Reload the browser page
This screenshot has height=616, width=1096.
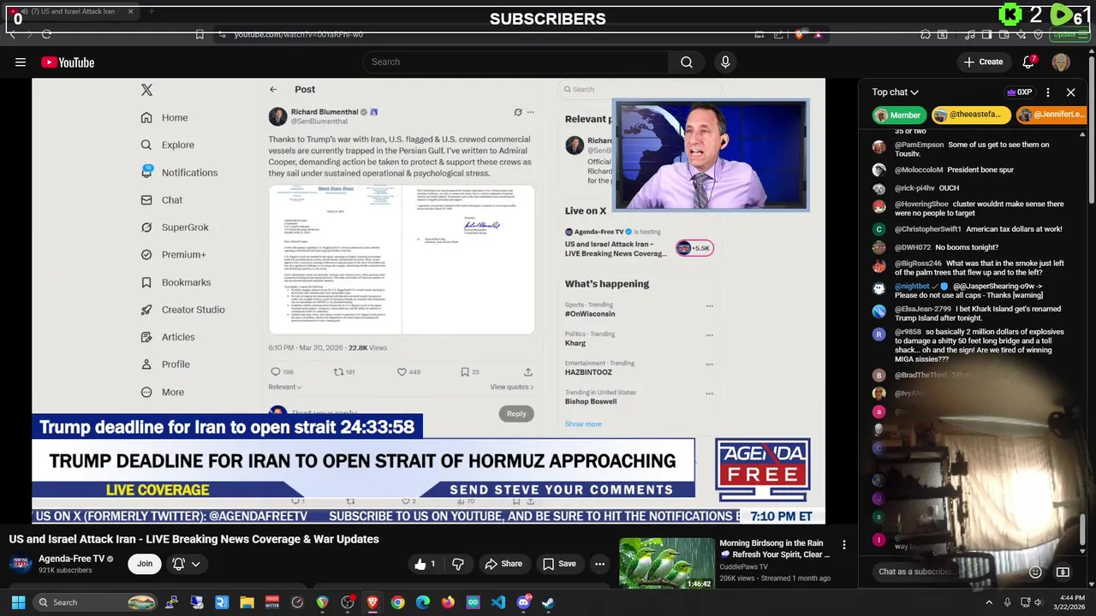coord(46,34)
